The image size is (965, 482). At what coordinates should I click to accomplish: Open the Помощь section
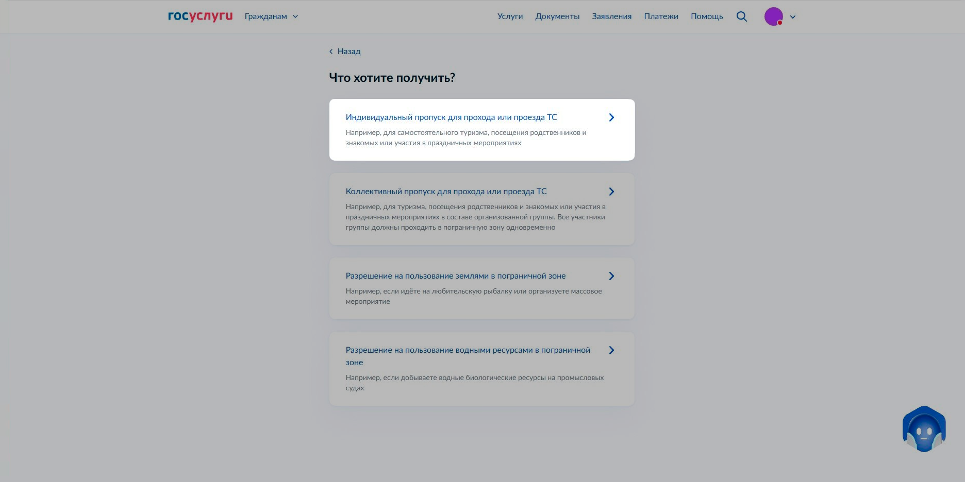[707, 16]
